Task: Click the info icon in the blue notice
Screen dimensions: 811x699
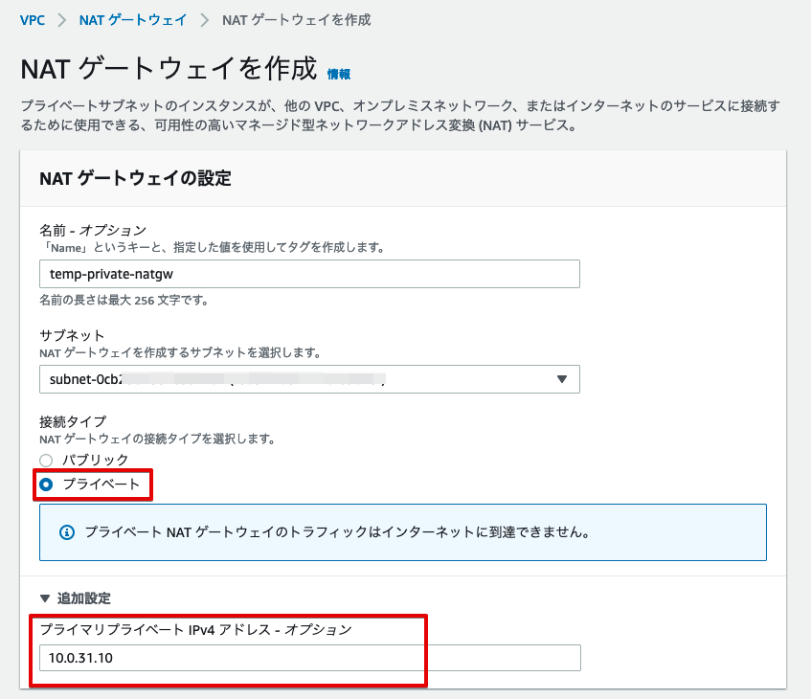Action: click(67, 531)
